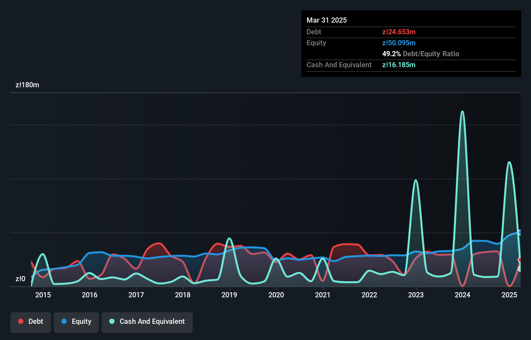
Task: Click the cash peak near 2025
Action: tap(509, 163)
